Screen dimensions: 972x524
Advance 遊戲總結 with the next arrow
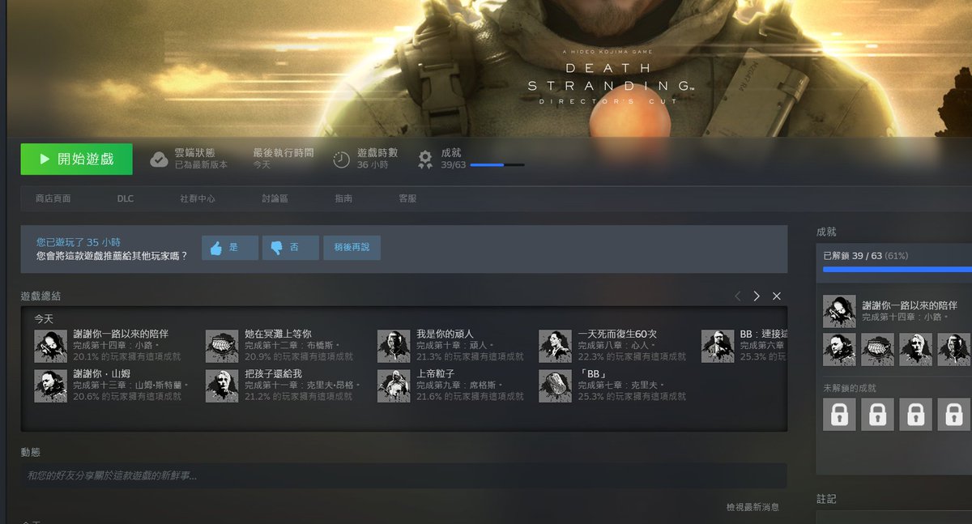click(x=757, y=296)
